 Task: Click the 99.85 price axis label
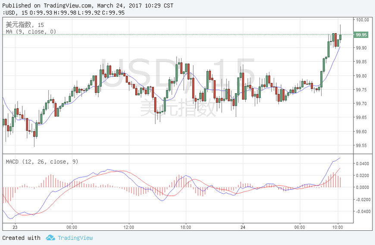click(x=361, y=62)
